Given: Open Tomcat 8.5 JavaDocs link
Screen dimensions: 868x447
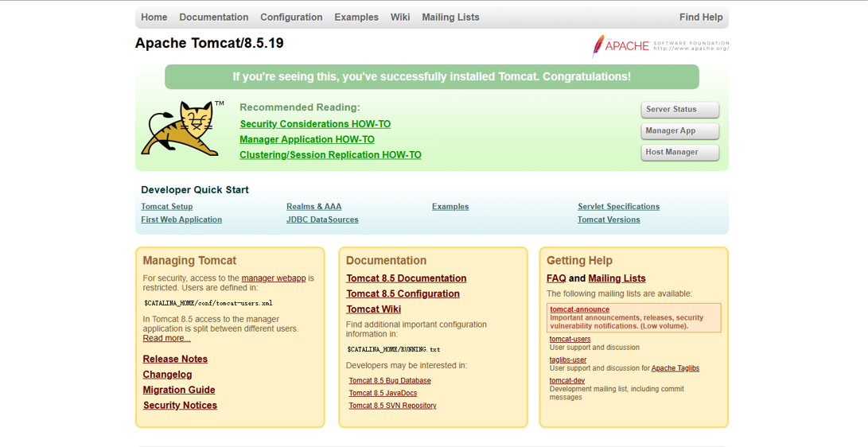Looking at the screenshot, I should [x=383, y=393].
